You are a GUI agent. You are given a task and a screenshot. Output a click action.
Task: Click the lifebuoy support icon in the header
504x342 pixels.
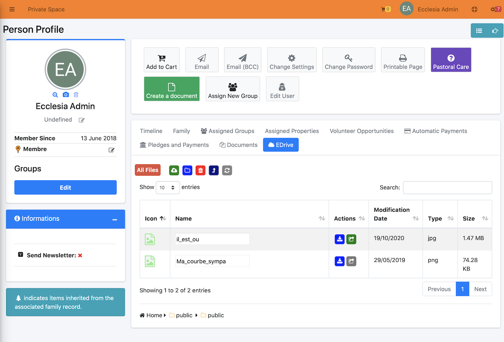coord(474,9)
